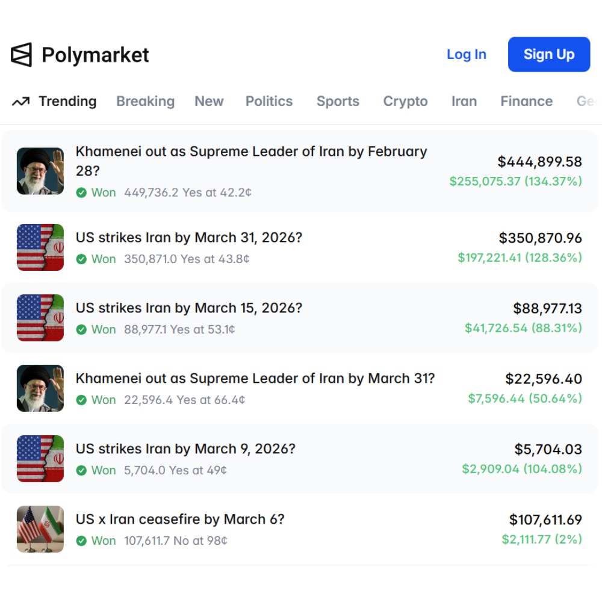Switch to the Crypto tab

point(405,101)
